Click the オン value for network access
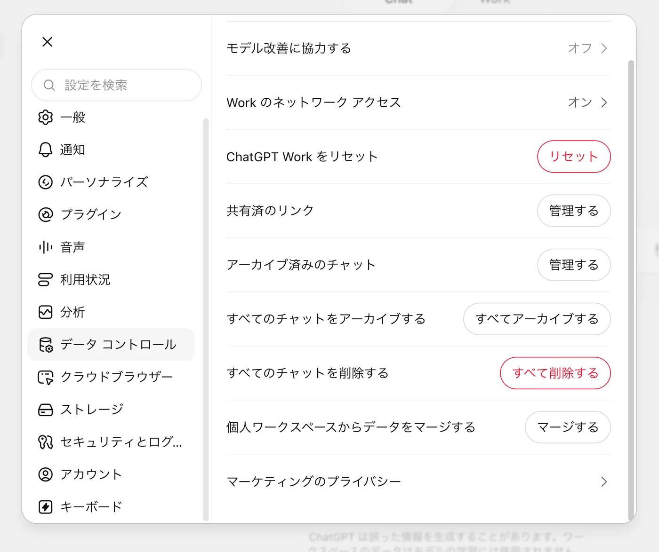Screen dimensions: 659x552 [580, 103]
